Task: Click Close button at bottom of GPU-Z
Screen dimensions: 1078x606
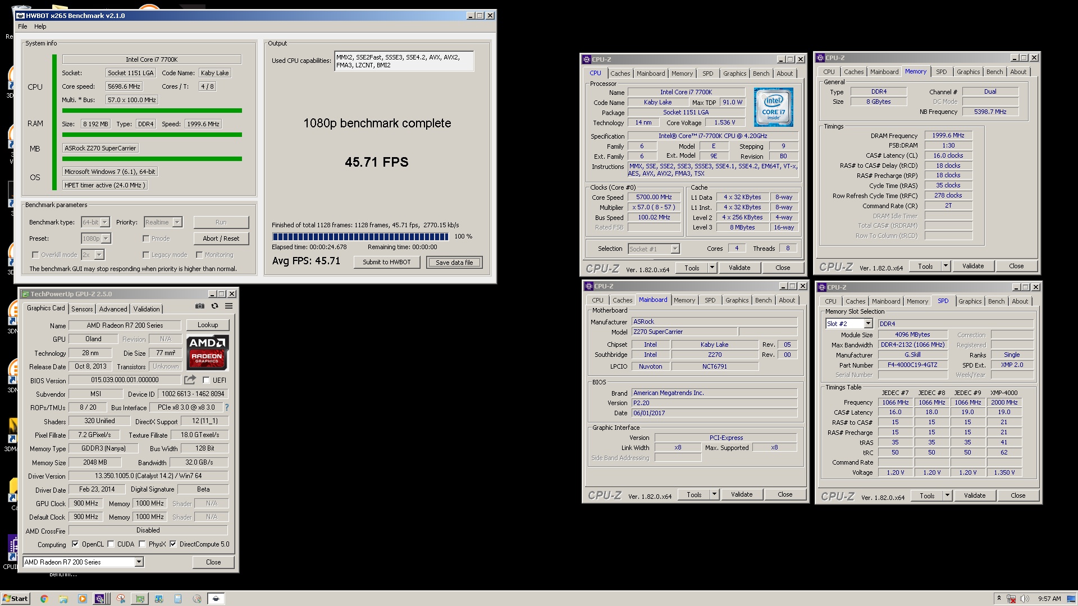Action: point(213,562)
